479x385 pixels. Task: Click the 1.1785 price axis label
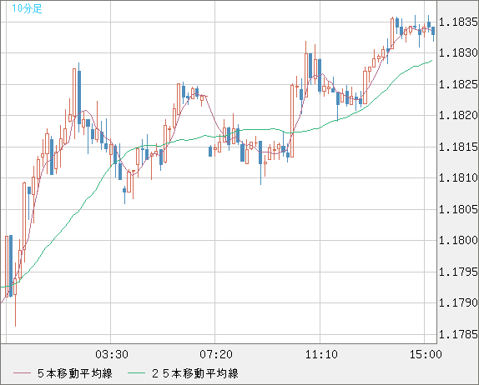pyautogui.click(x=458, y=335)
